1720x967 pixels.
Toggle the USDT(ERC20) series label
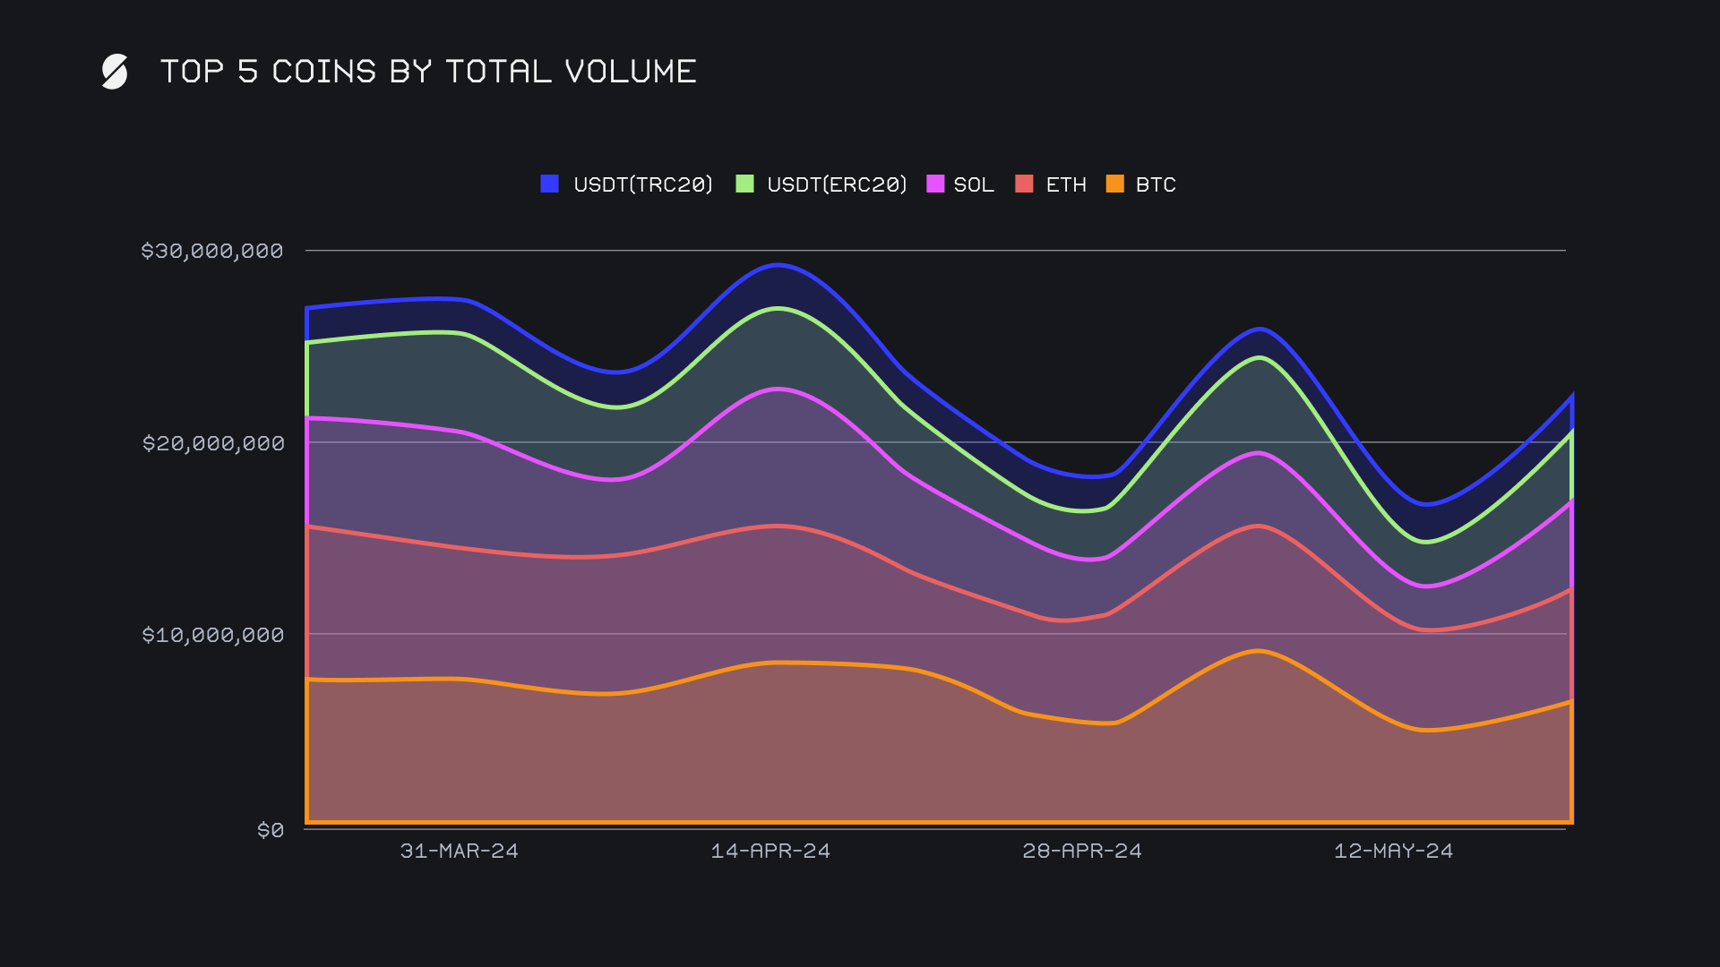coord(837,184)
